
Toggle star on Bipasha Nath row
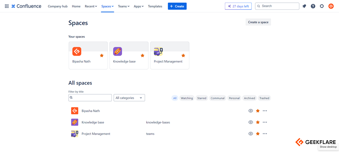(258, 111)
